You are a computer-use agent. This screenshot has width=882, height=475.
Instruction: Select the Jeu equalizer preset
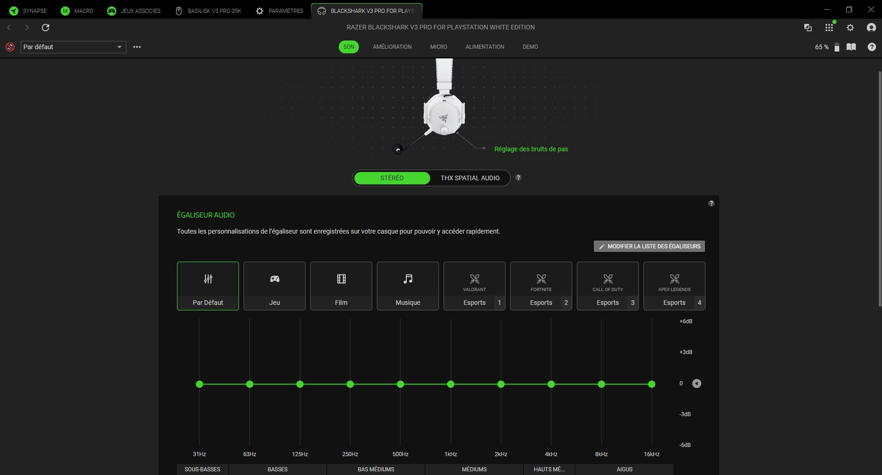274,286
